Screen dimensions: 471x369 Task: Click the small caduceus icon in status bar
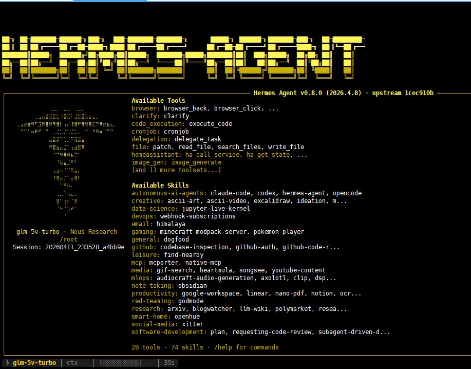(8, 363)
